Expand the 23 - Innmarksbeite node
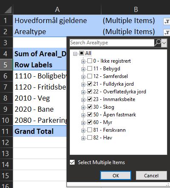The width and height of the screenshot is (170, 188). 83,100
